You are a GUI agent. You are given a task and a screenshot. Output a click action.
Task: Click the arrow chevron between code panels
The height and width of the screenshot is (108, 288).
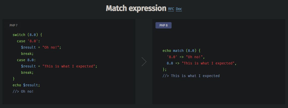coord(144,62)
